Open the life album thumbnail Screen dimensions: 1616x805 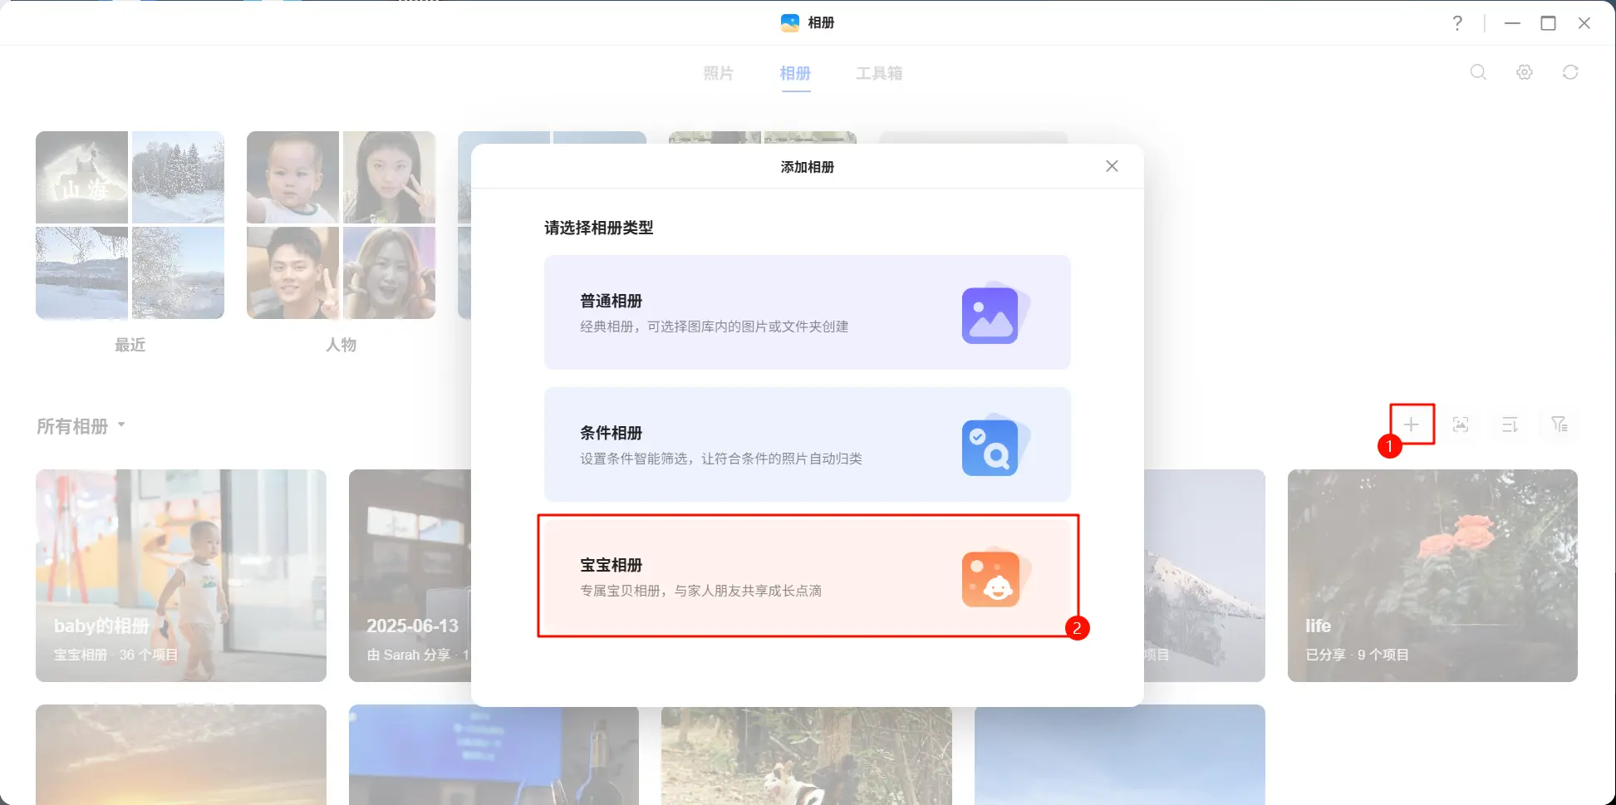(x=1432, y=575)
